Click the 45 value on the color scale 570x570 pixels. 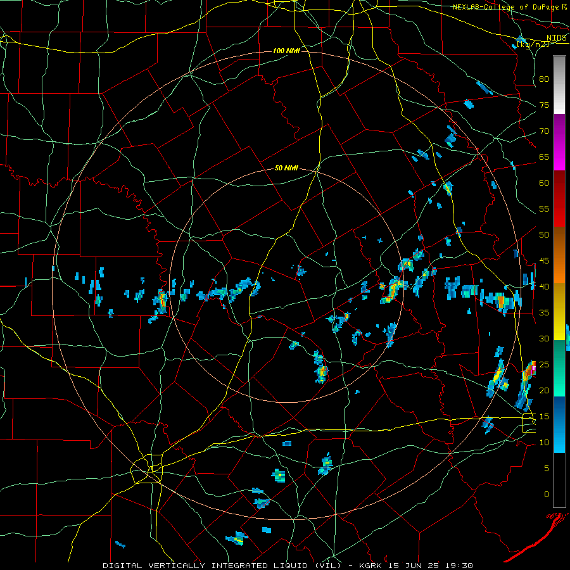click(x=544, y=261)
